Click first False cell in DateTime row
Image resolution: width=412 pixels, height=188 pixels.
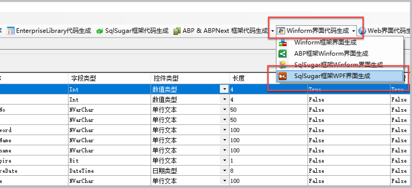point(349,171)
